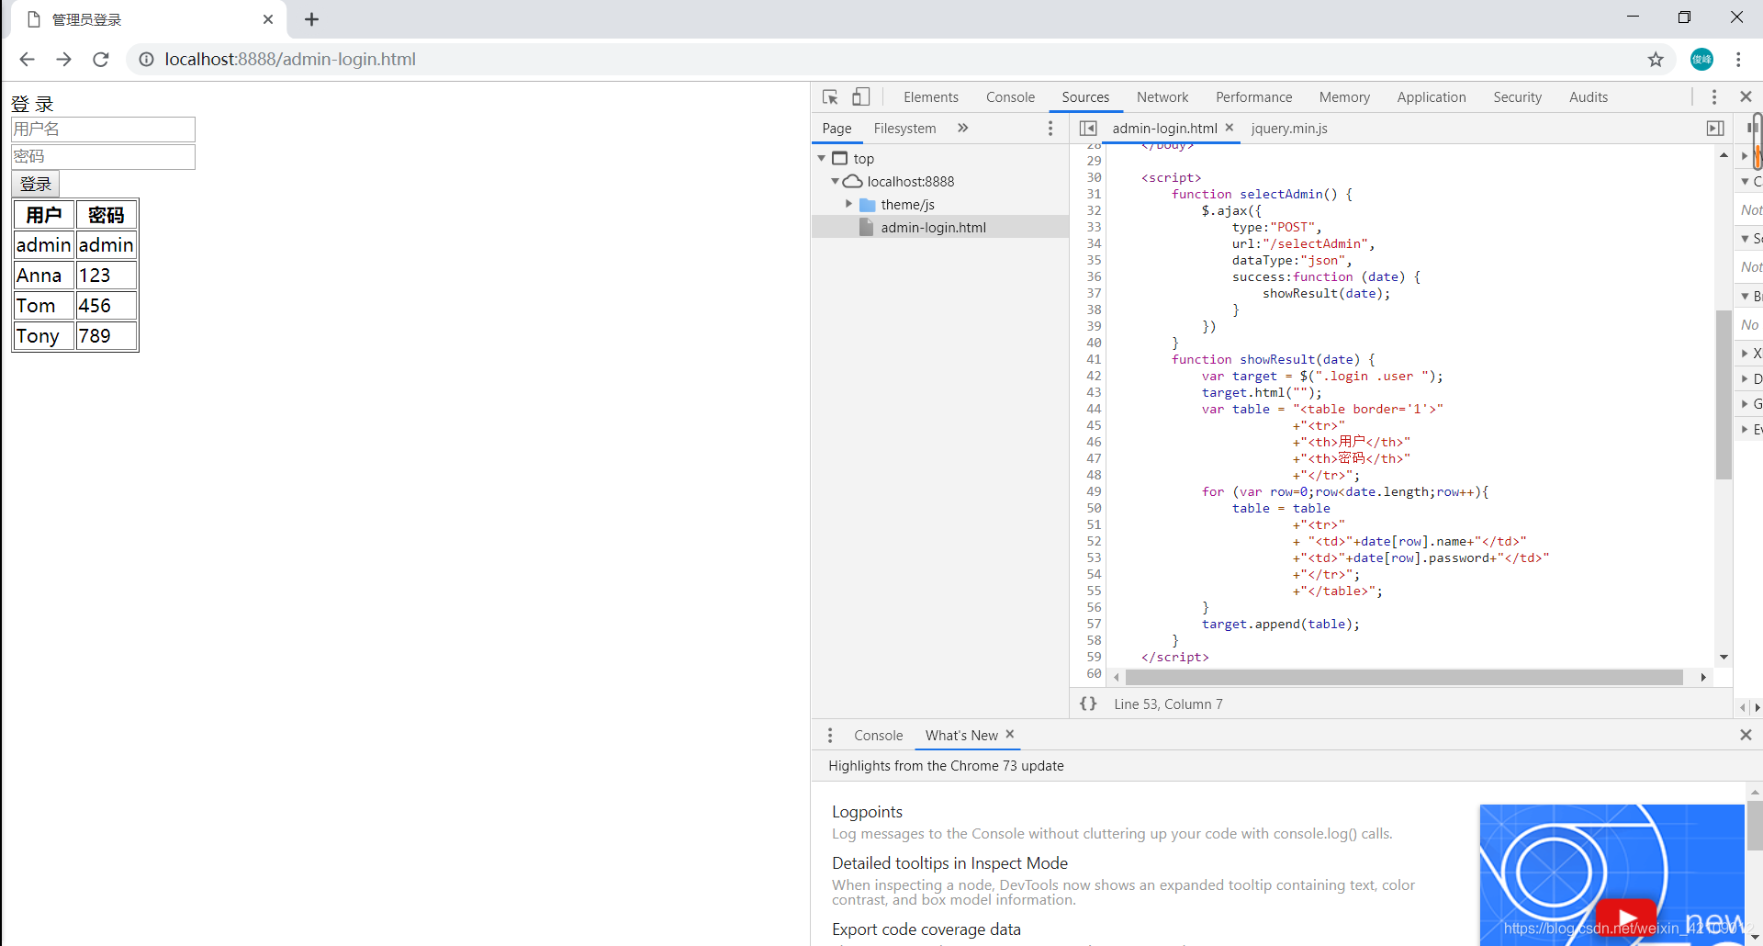The image size is (1763, 946).
Task: Click Detailed tooltips in Inspect Mode heading
Action: [949, 863]
